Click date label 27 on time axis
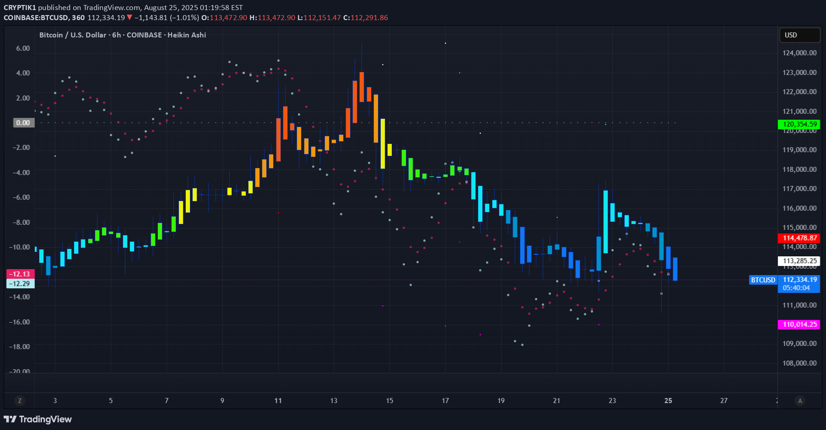The height and width of the screenshot is (430, 826). coord(724,400)
